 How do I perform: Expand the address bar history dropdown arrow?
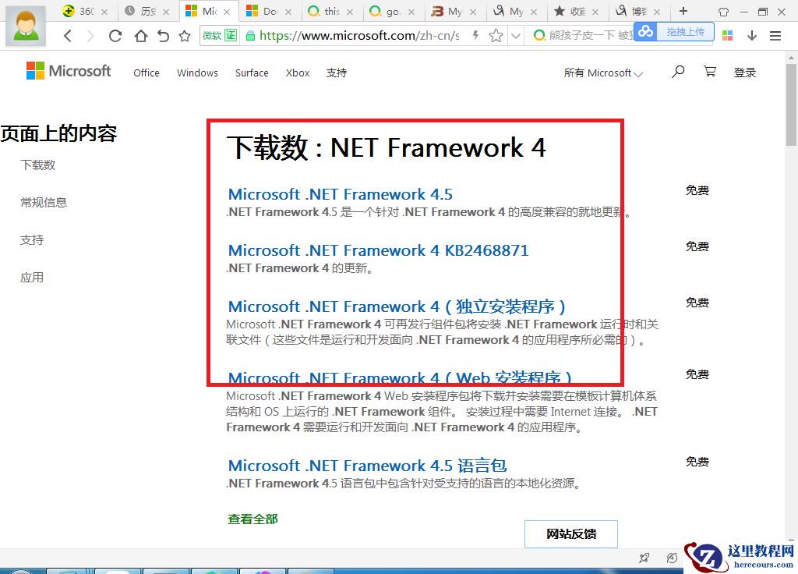click(x=516, y=36)
